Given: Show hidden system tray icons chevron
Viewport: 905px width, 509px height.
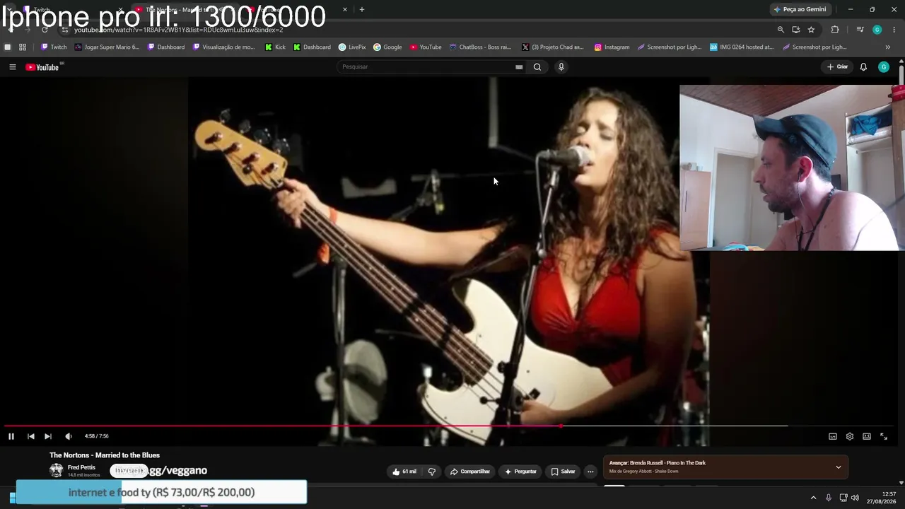Looking at the screenshot, I should coord(813,498).
